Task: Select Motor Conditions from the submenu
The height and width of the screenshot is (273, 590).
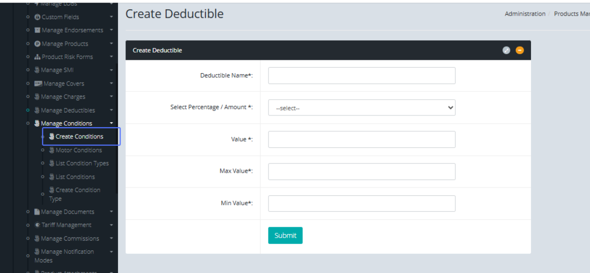Action: (79, 150)
